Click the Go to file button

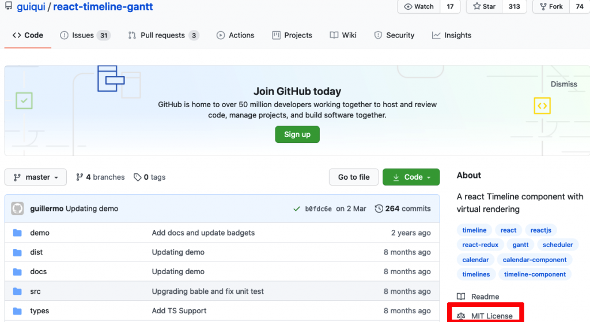[354, 177]
